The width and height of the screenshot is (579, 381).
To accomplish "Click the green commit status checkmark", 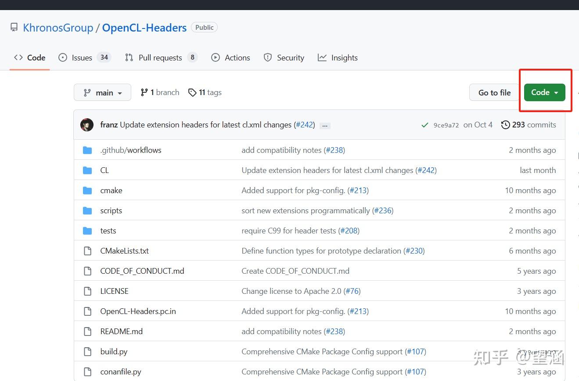I will (x=424, y=125).
